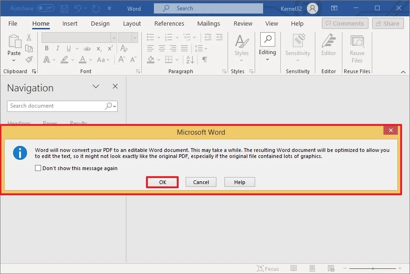This screenshot has height=274, width=410.
Task: Collapse the ribbon with chevron
Action: [x=403, y=72]
